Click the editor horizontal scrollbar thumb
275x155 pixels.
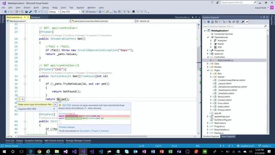[83, 136]
